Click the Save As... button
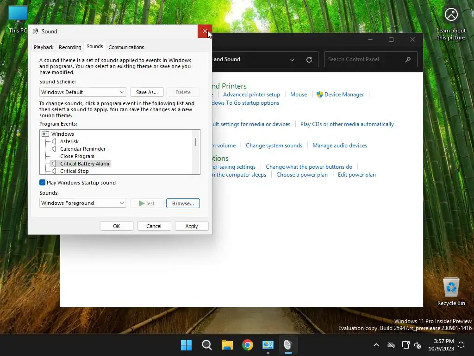 (x=147, y=92)
